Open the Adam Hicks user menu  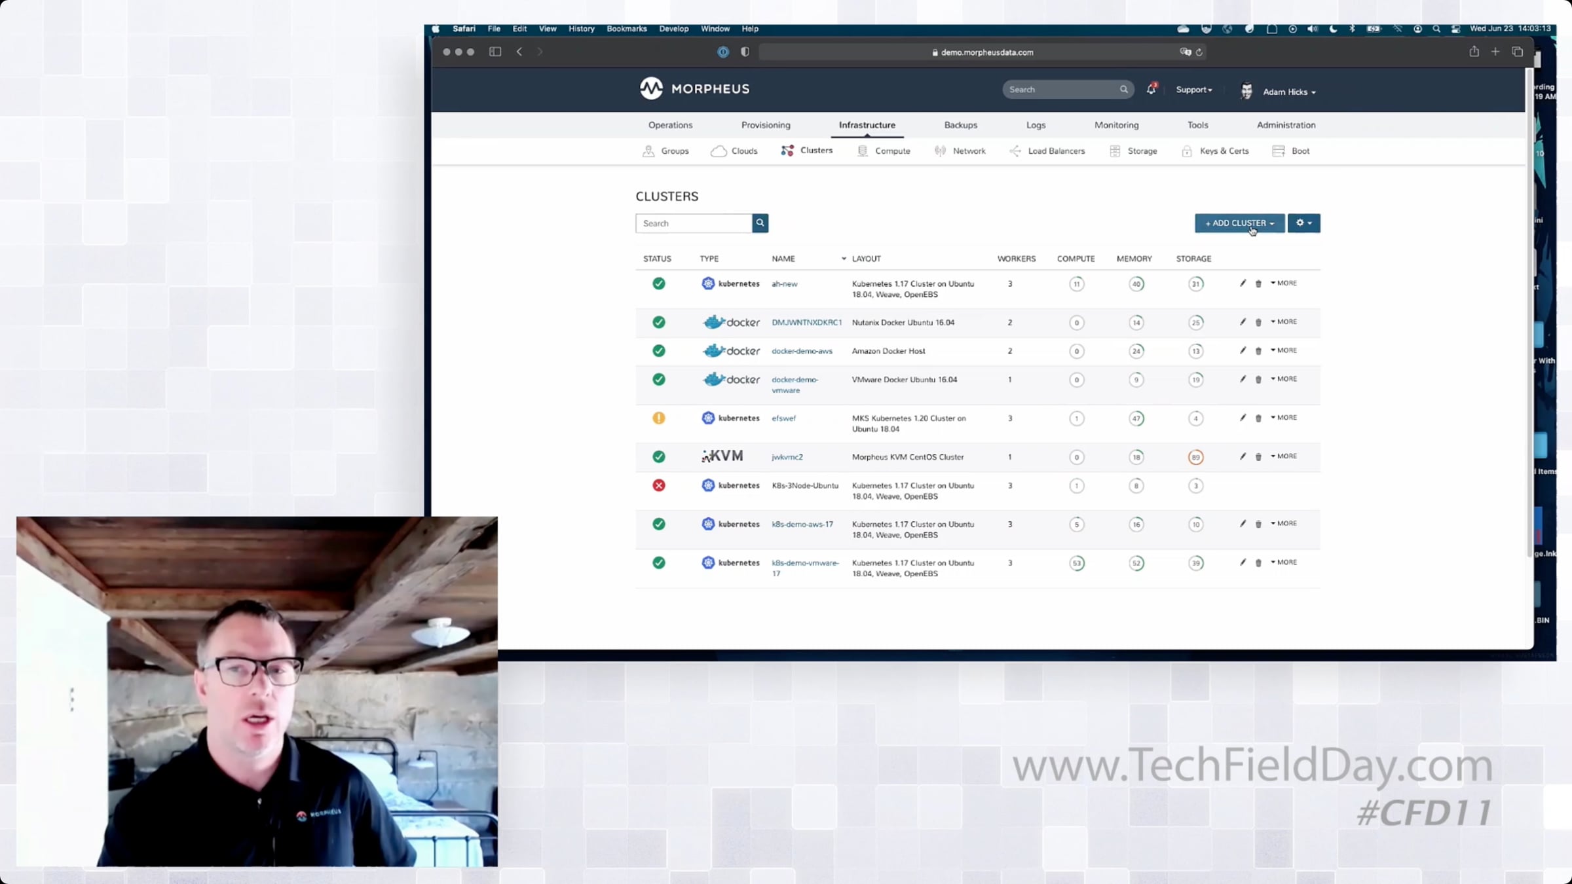pyautogui.click(x=1288, y=92)
